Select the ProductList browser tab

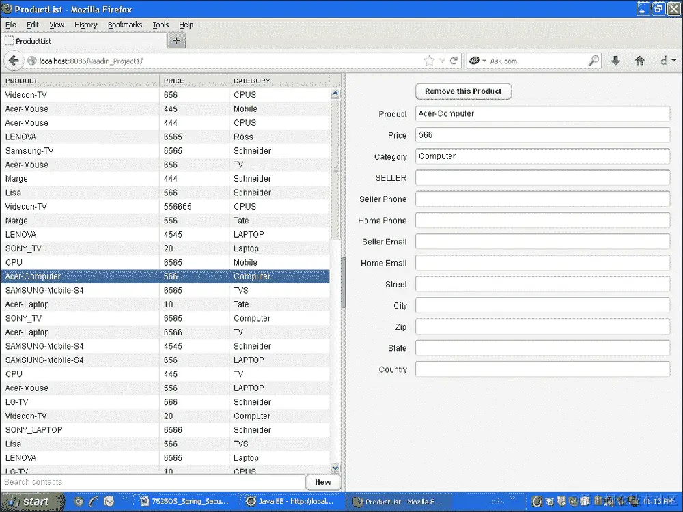coord(83,41)
